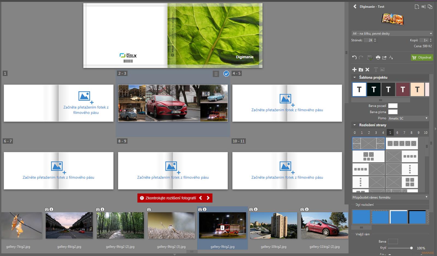Click the PDF export icon
The image size is (437, 256).
pyautogui.click(x=391, y=57)
